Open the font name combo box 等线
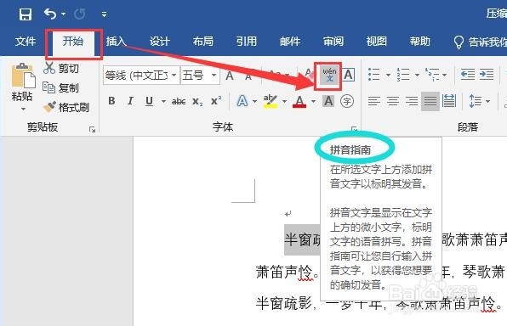This screenshot has width=507, height=326. [141, 76]
